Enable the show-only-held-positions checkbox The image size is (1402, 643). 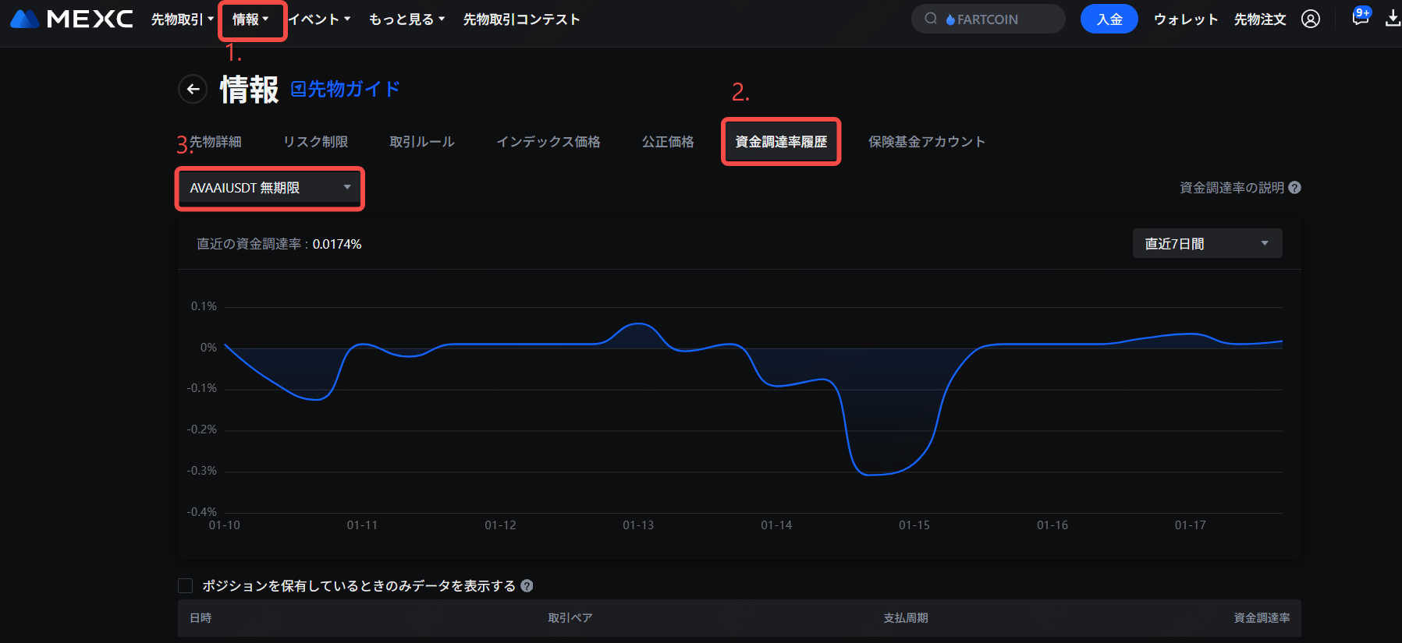tap(186, 586)
